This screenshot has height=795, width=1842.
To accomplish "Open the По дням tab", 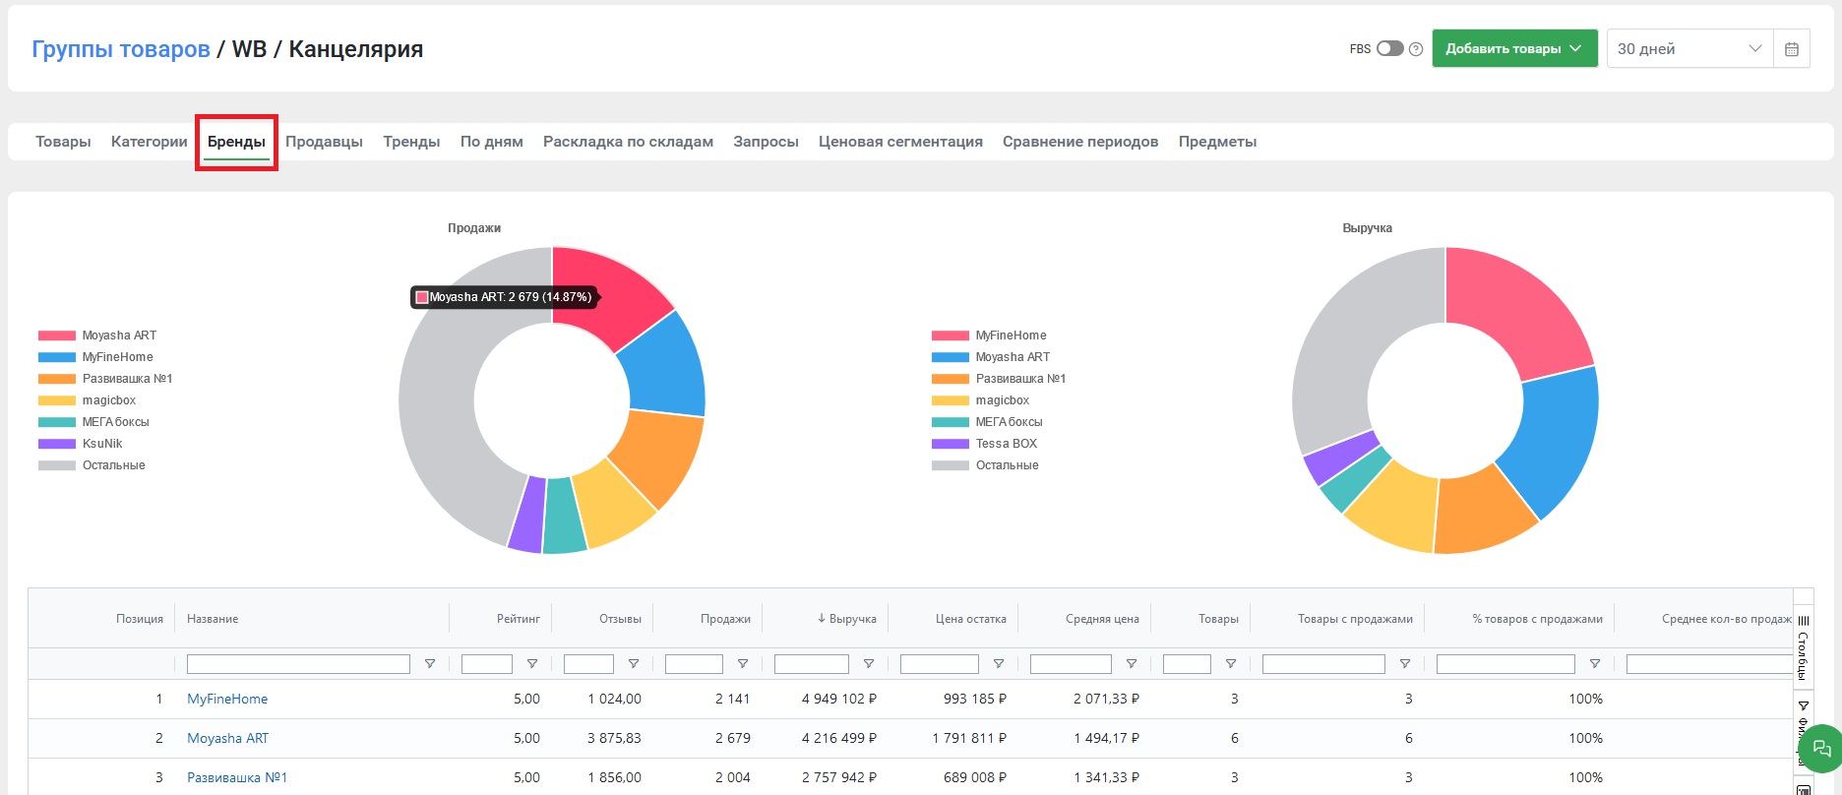I will [492, 142].
